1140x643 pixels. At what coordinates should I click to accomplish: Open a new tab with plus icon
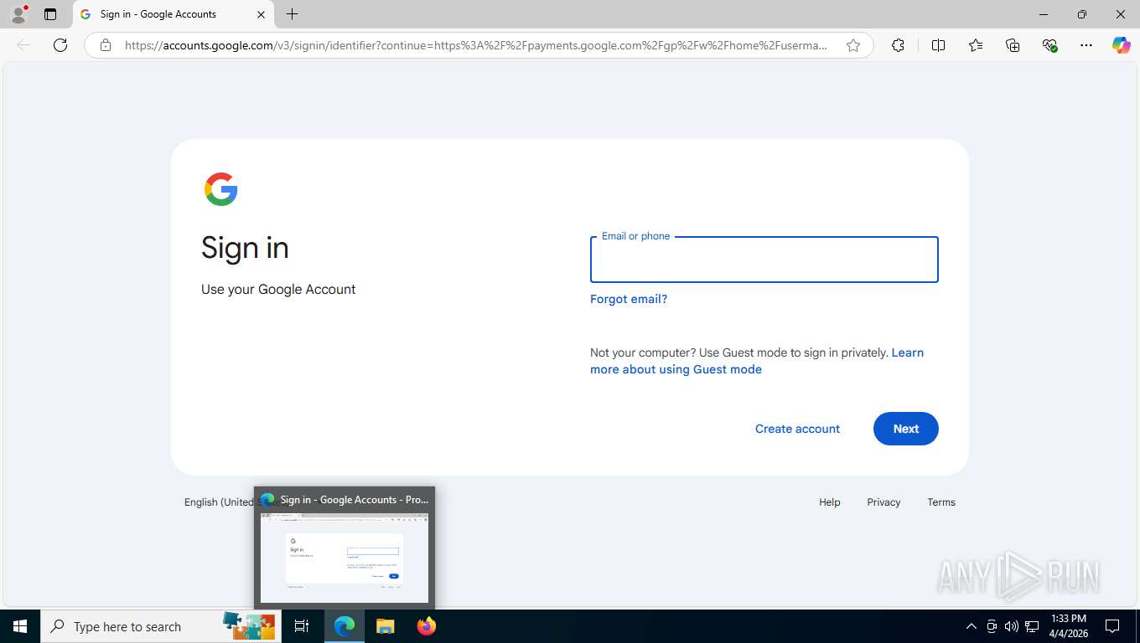(x=292, y=14)
